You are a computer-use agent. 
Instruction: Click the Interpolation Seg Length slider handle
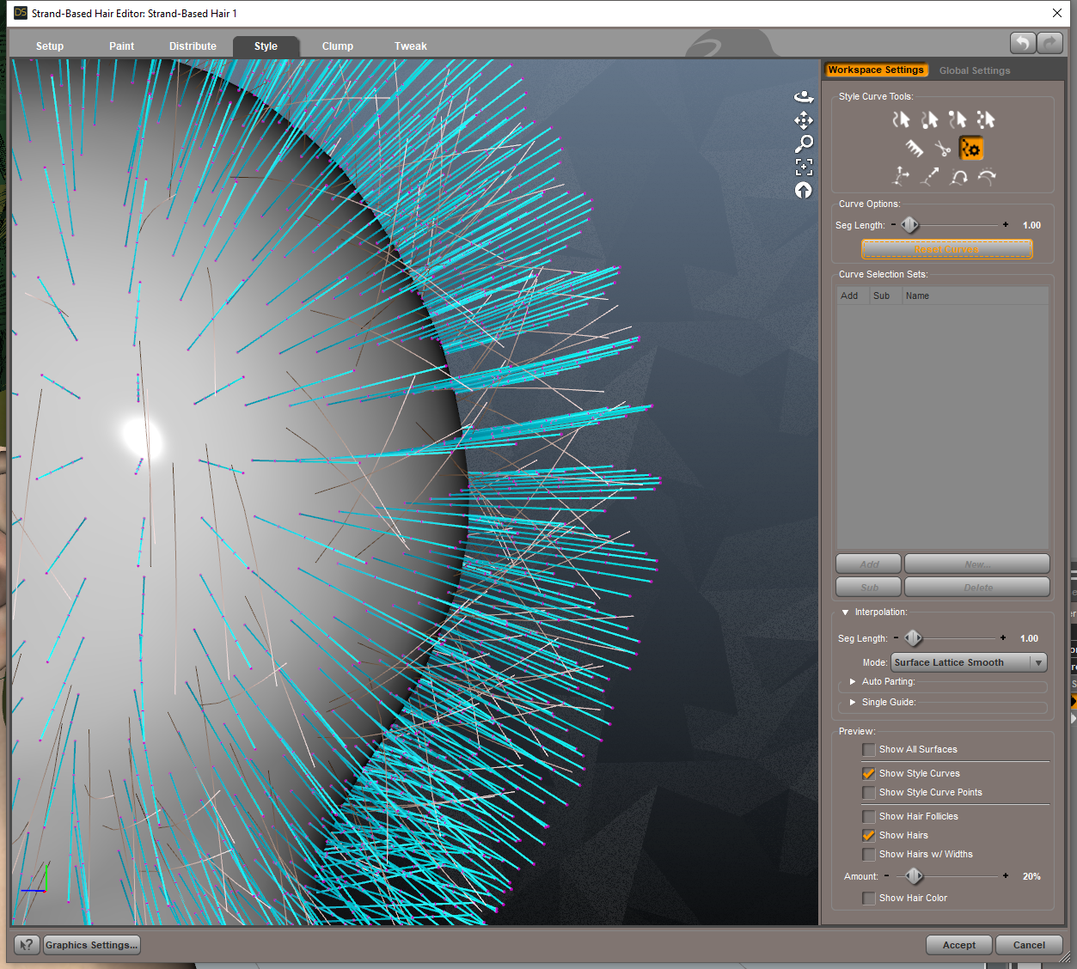point(914,637)
